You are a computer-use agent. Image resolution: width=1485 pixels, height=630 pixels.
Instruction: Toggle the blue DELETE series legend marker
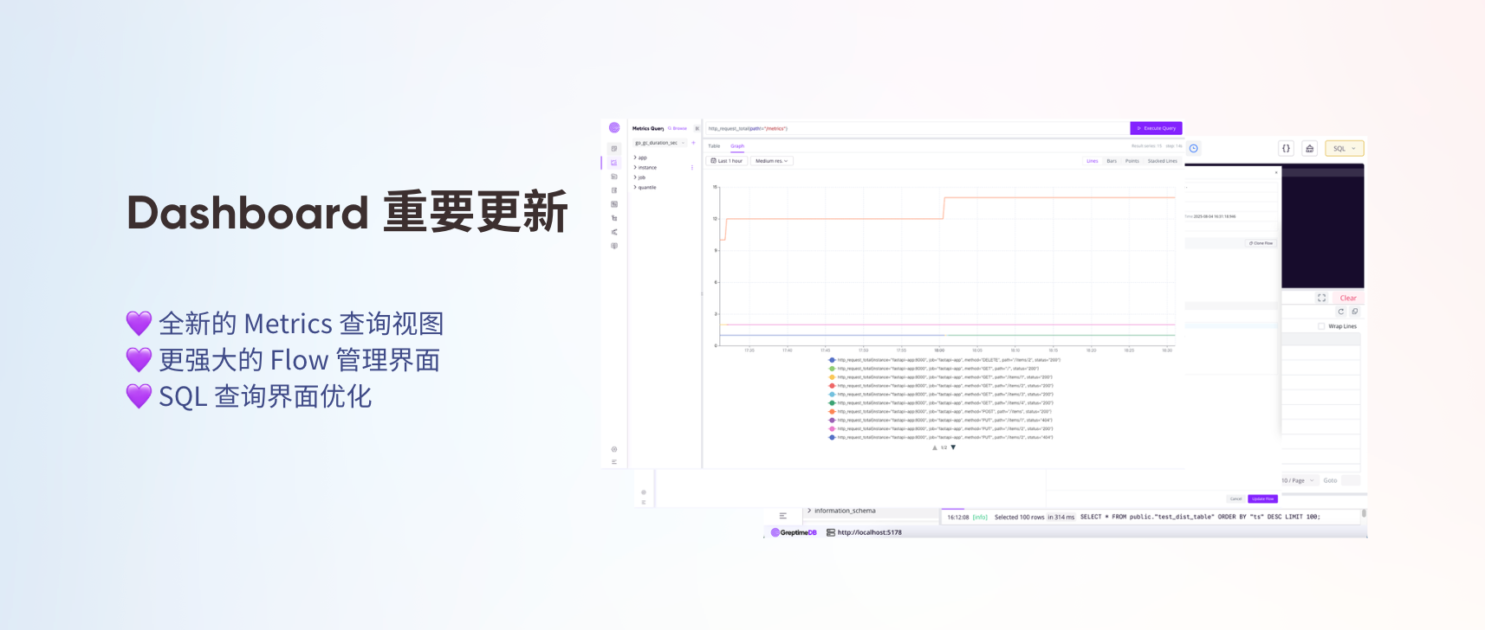pyautogui.click(x=832, y=360)
